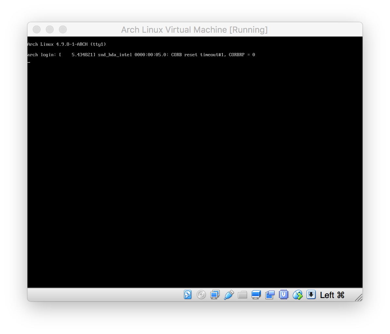Click the network adapters indicator icon
Image resolution: width=390 pixels, height=334 pixels.
tap(215, 295)
